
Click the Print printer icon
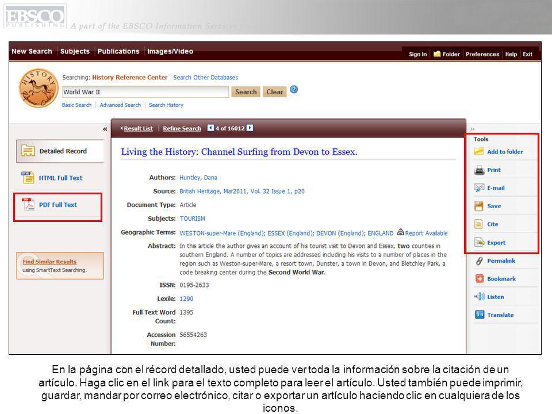479,170
